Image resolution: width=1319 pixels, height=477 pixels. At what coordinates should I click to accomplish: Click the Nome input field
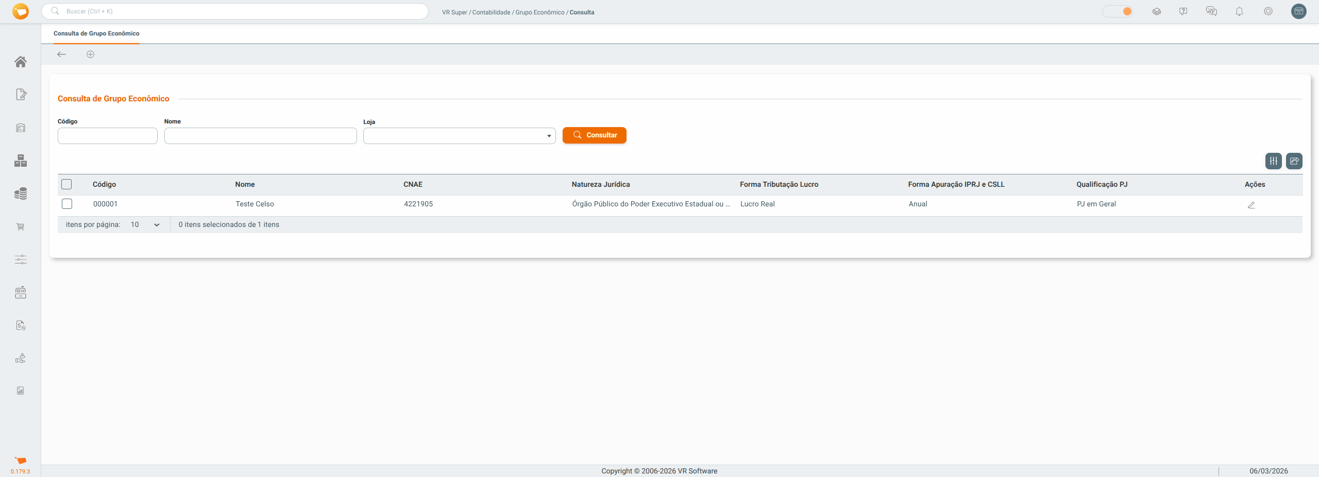260,136
